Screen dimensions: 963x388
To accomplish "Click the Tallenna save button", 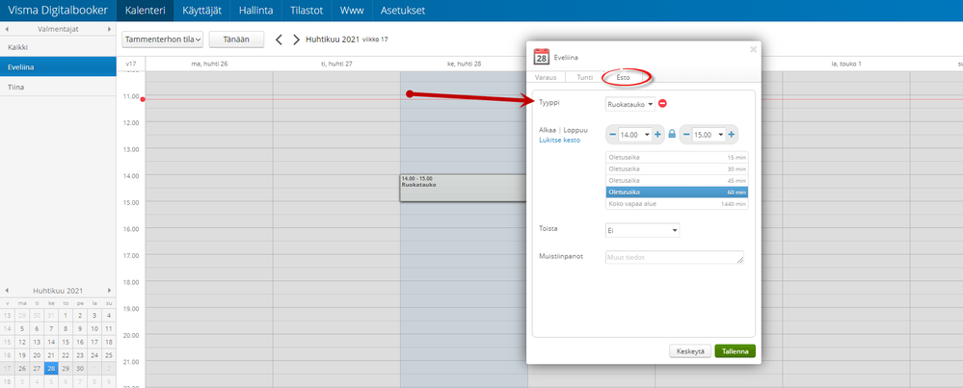I will pos(736,351).
